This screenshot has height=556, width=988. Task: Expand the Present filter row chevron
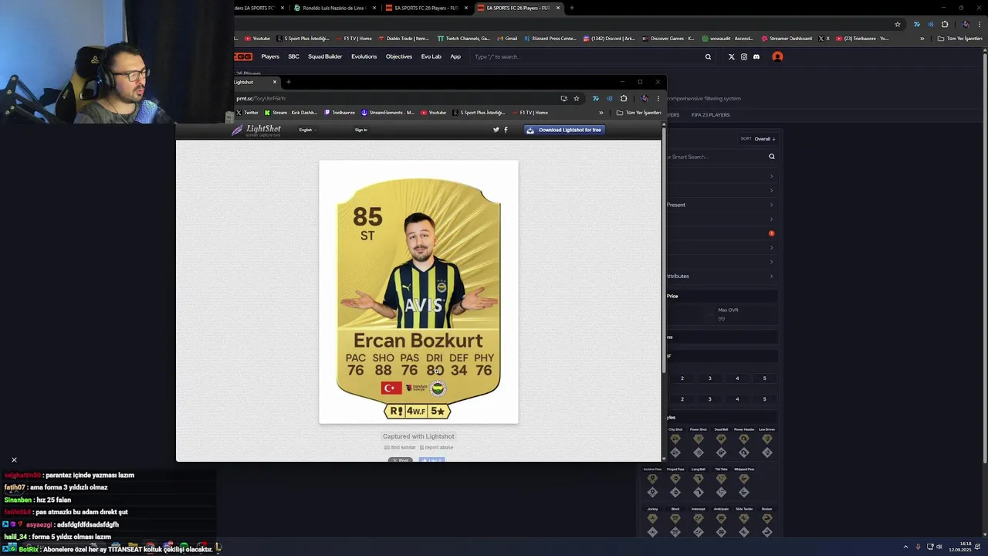(771, 205)
